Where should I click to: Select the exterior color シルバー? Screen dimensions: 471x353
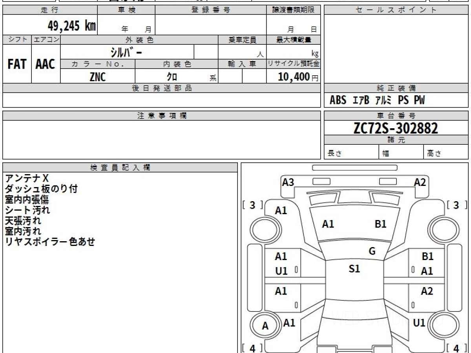tap(127, 52)
